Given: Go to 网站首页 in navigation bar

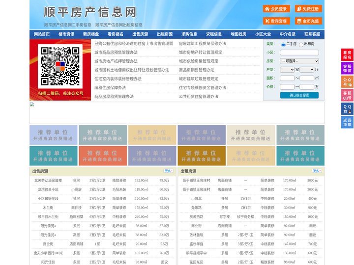Looking at the screenshot, I should (42, 34).
